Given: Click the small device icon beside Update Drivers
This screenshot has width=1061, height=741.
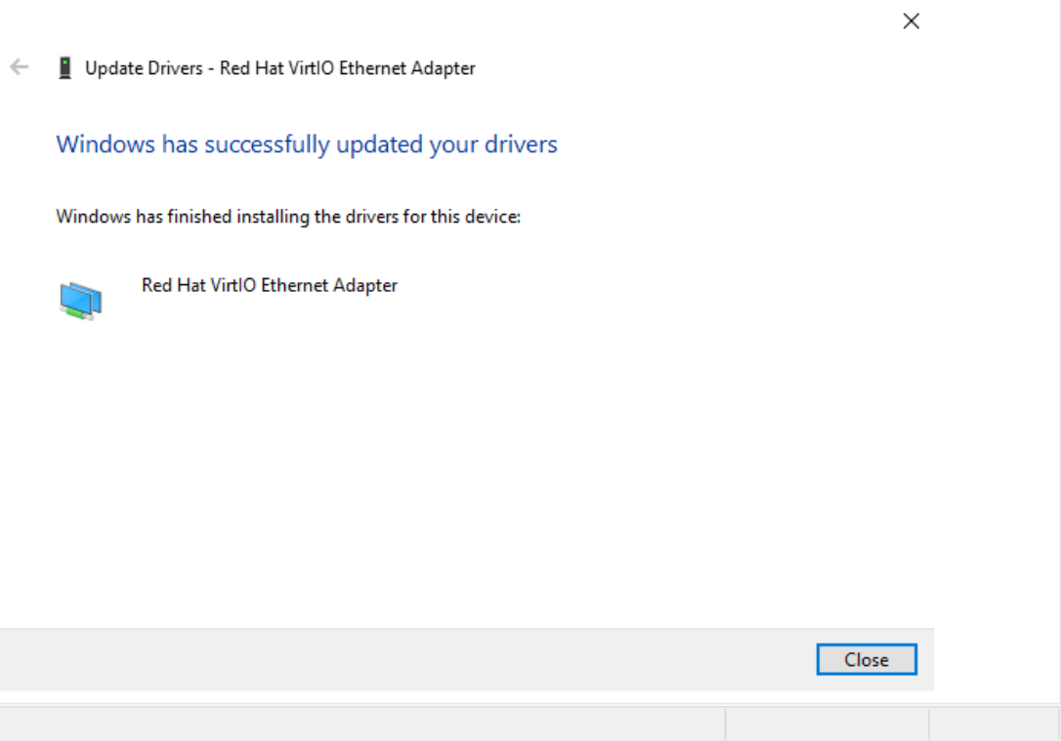Looking at the screenshot, I should click(x=65, y=68).
